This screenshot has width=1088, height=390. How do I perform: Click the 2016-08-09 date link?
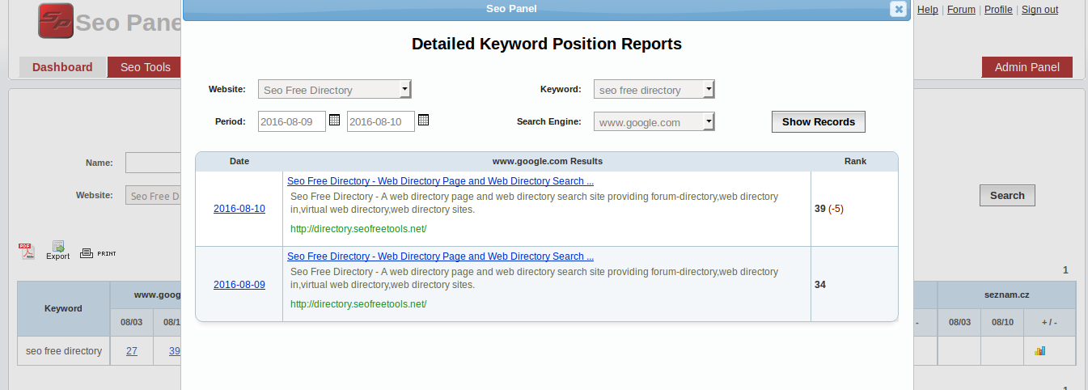(x=239, y=285)
